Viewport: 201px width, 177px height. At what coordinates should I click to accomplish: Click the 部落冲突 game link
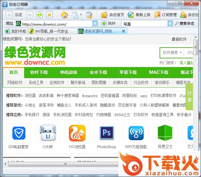(x=46, y=105)
